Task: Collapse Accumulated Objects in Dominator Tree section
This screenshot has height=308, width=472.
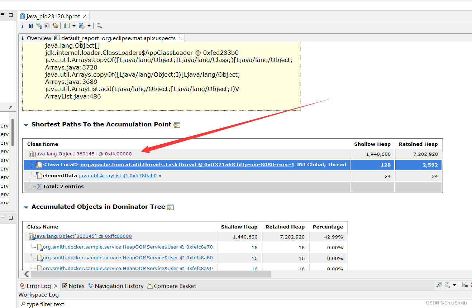Action: pyautogui.click(x=26, y=207)
